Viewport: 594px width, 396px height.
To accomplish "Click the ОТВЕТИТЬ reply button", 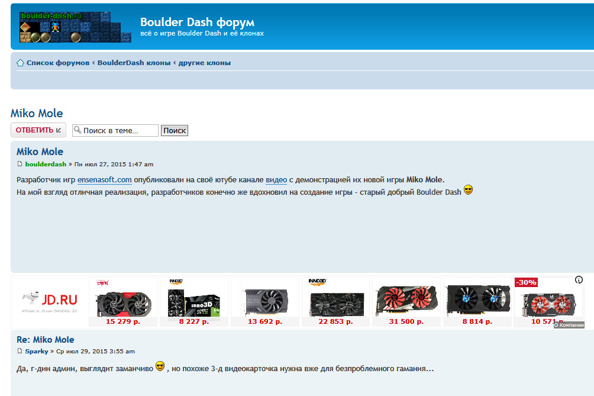I will click(x=38, y=130).
